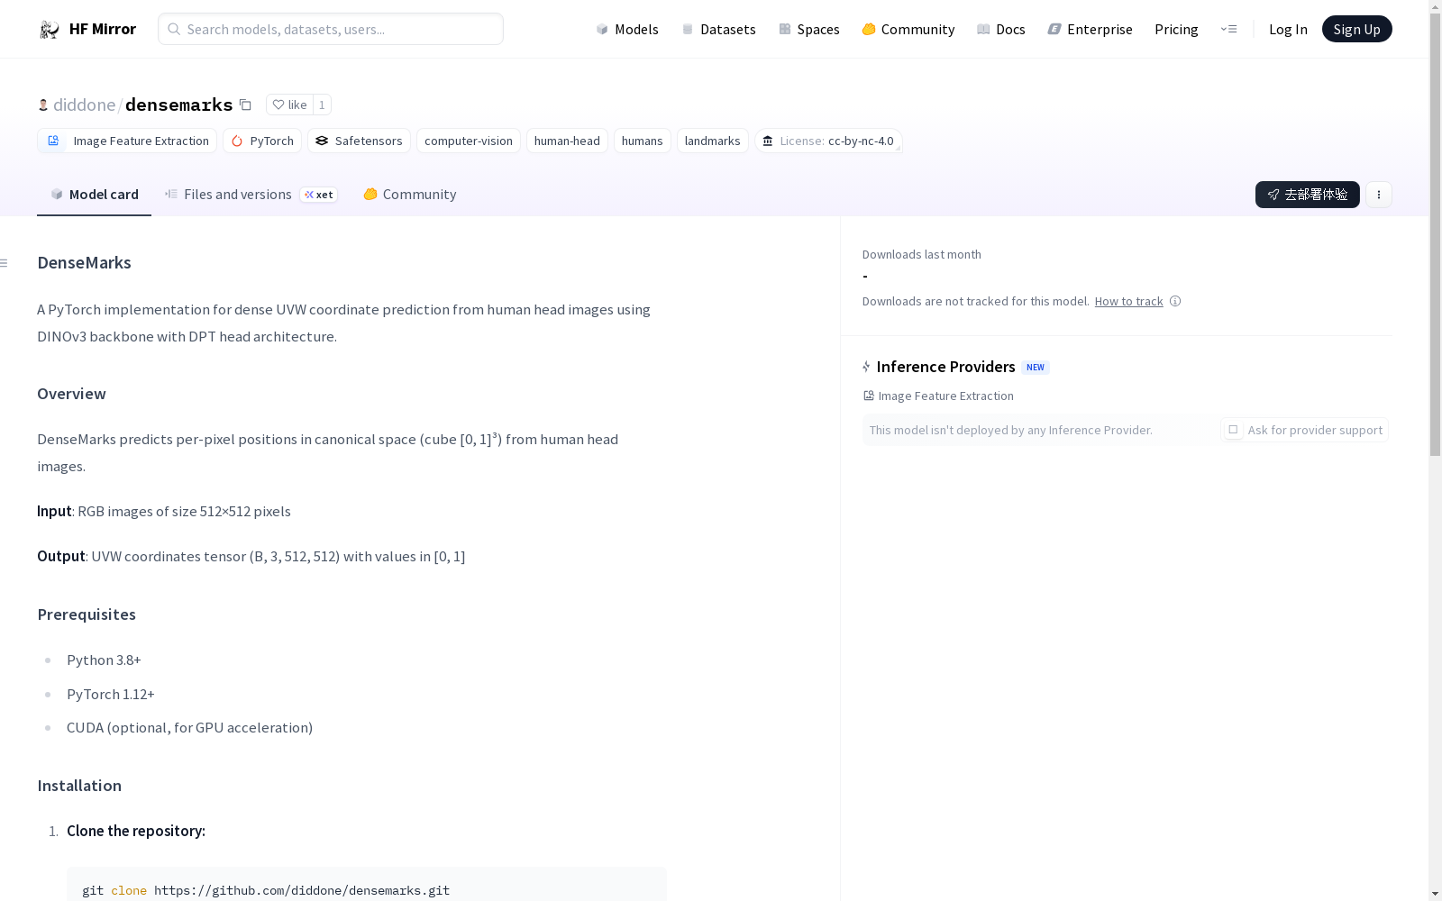This screenshot has width=1442, height=901.
Task: Click the 'Clone the repository:' step text
Action: [x=136, y=831]
